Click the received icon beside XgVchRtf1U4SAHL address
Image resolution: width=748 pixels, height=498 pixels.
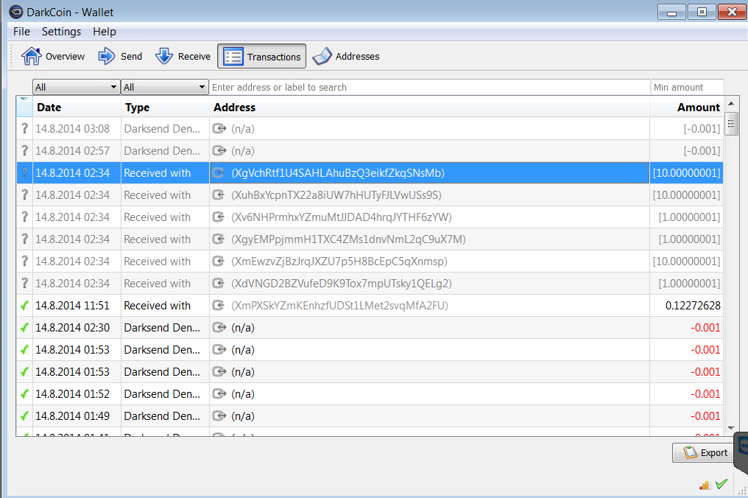218,173
